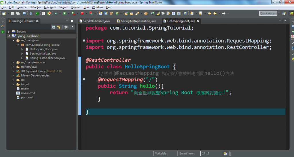Screen dimensions: 294x157
Task: Expand the JRE System Library node
Action: coord(13,71)
